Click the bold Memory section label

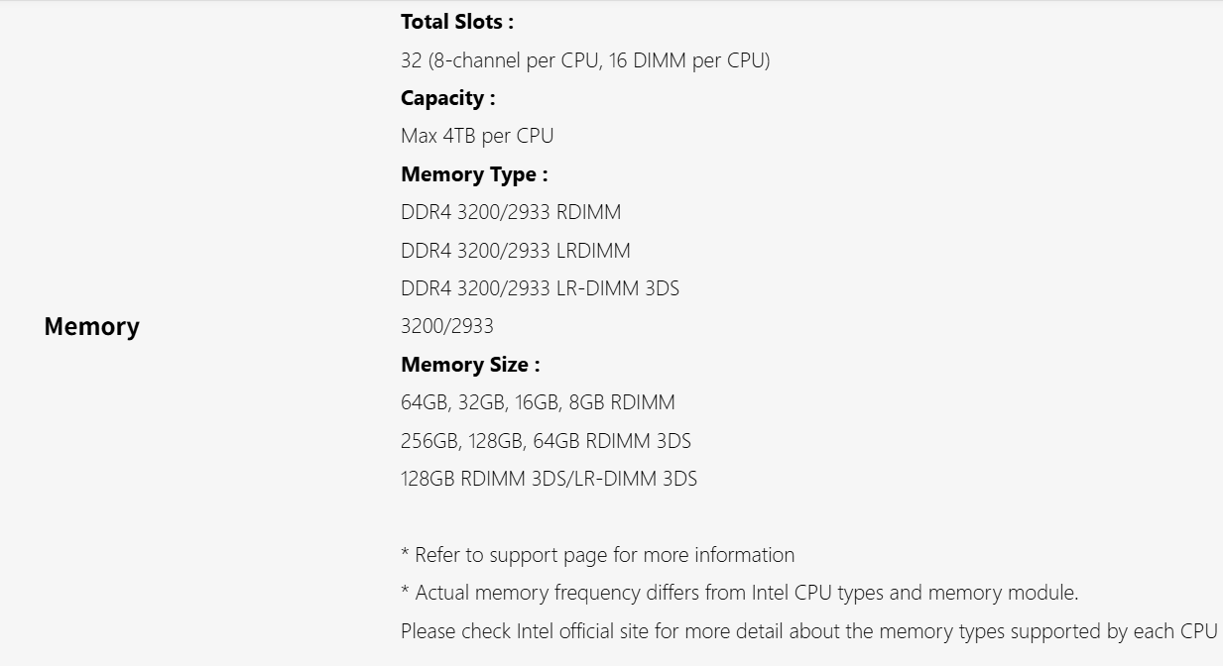(91, 327)
